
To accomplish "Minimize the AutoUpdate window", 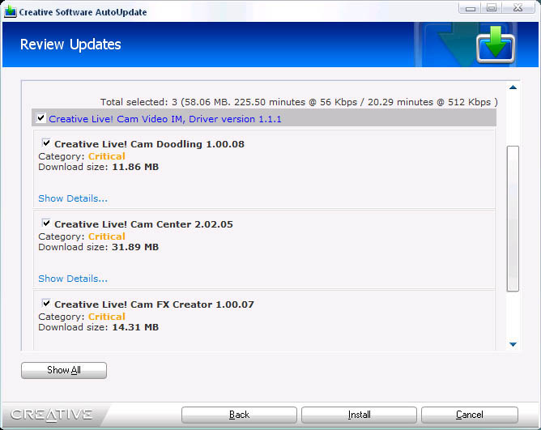I will click(470, 8).
